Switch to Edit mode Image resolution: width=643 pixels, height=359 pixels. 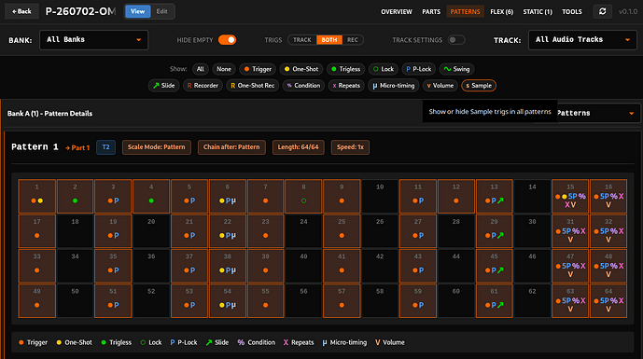tap(162, 11)
